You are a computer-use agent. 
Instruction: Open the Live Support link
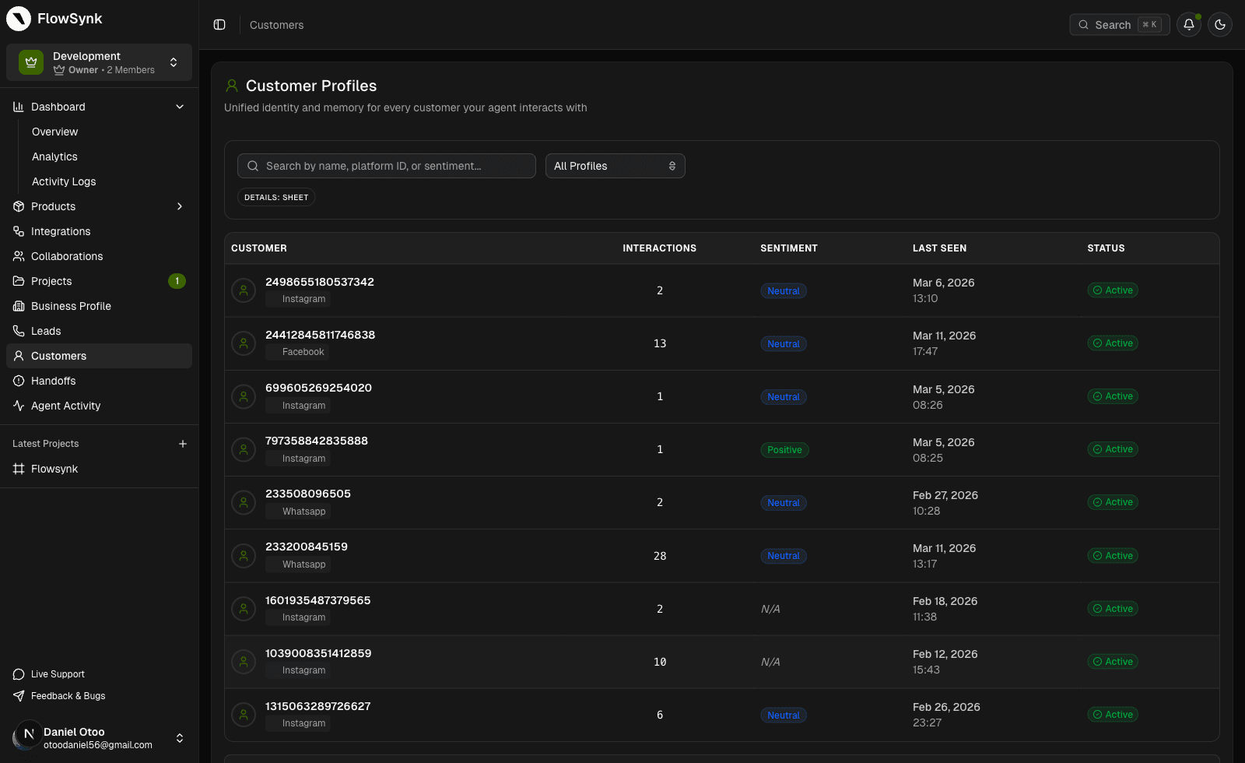coord(57,673)
